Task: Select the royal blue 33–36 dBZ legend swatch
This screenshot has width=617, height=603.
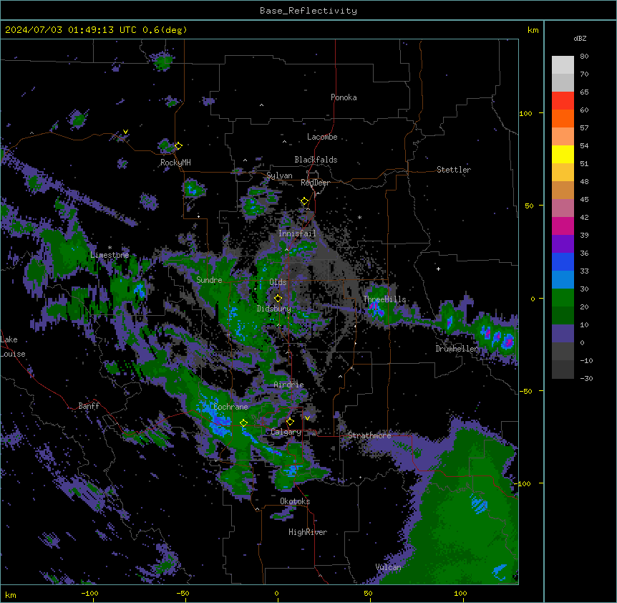Action: [x=563, y=262]
